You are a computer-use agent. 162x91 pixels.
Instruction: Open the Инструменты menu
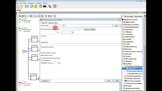[x=31, y=3]
